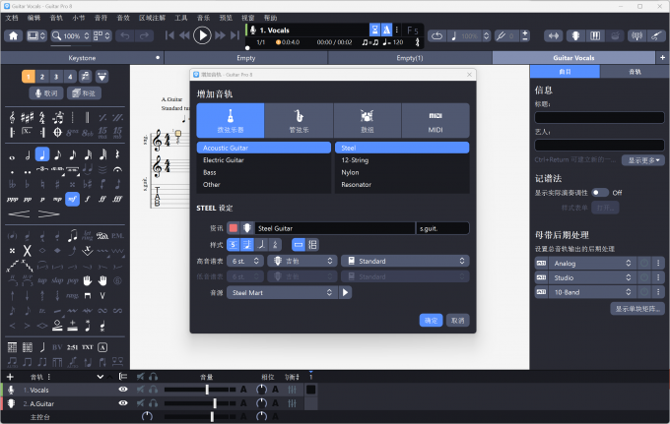Switch to the Keystone document tab
The width and height of the screenshot is (670, 424).
(82, 59)
